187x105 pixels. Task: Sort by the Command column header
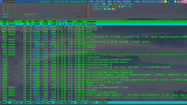(x=91, y=22)
